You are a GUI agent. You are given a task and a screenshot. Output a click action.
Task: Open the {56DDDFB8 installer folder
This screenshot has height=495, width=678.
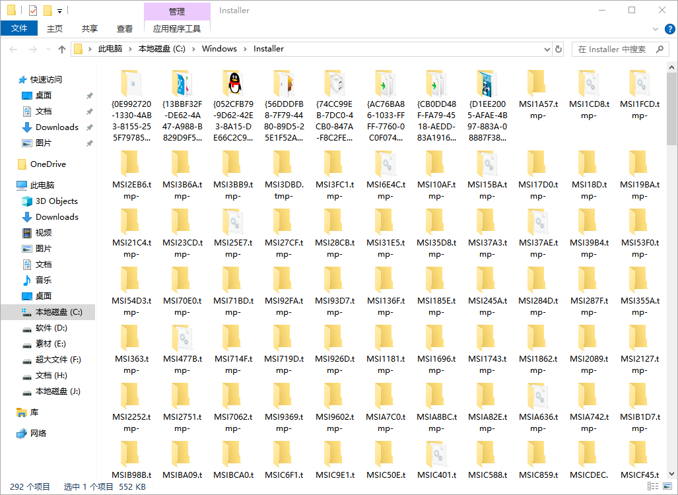(284, 83)
